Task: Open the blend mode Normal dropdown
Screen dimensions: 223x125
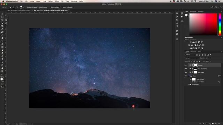Action: [x=192, y=58]
